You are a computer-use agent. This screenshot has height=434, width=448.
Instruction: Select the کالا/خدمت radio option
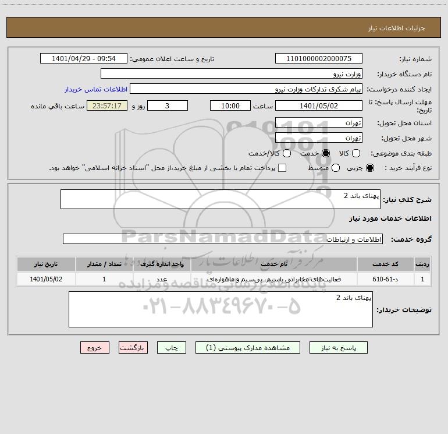[287, 153]
